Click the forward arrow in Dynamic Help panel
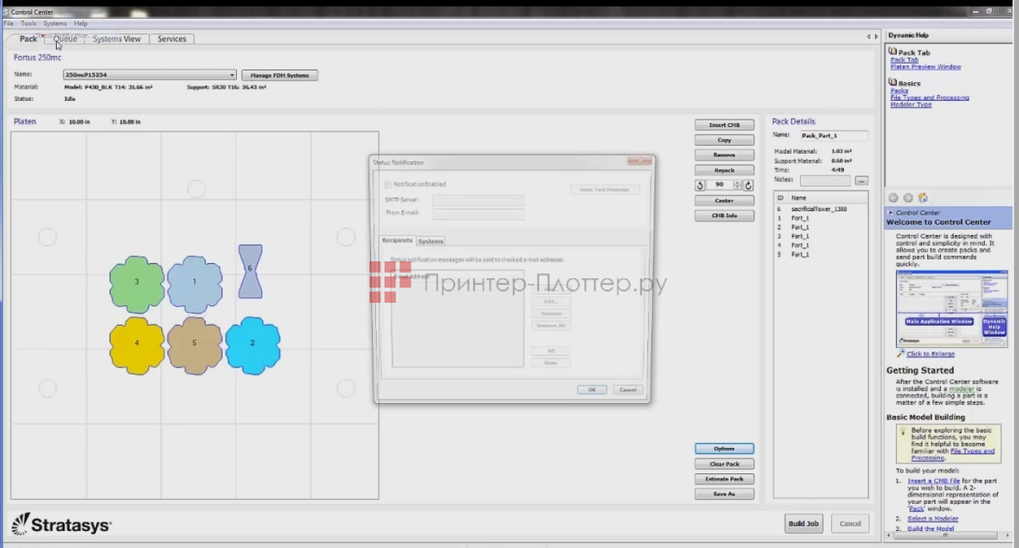 [907, 198]
